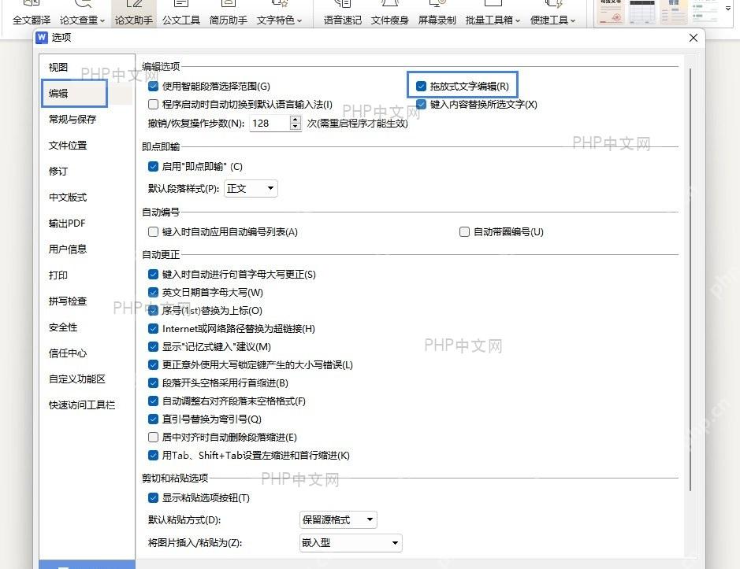
Task: Switch to 视图 options category
Action: click(x=58, y=68)
